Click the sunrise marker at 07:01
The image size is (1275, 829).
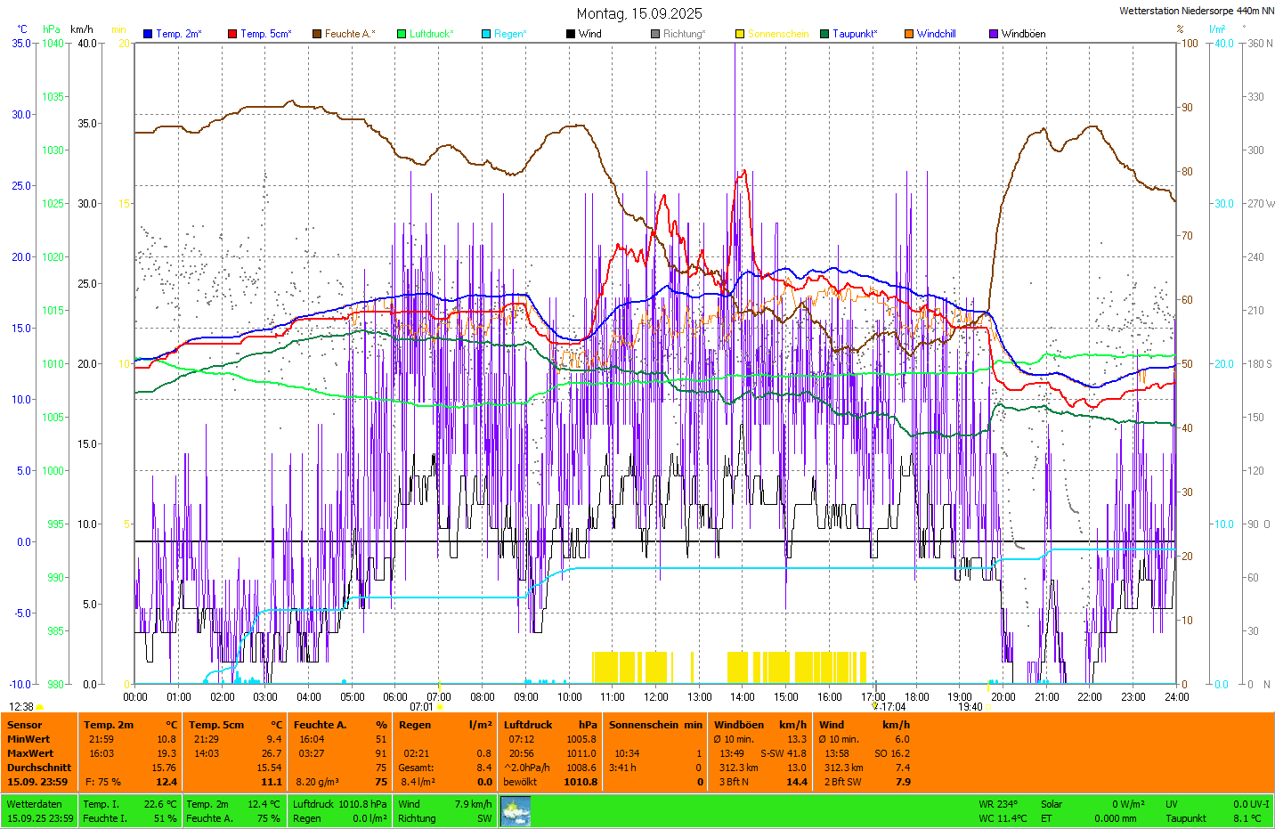440,707
